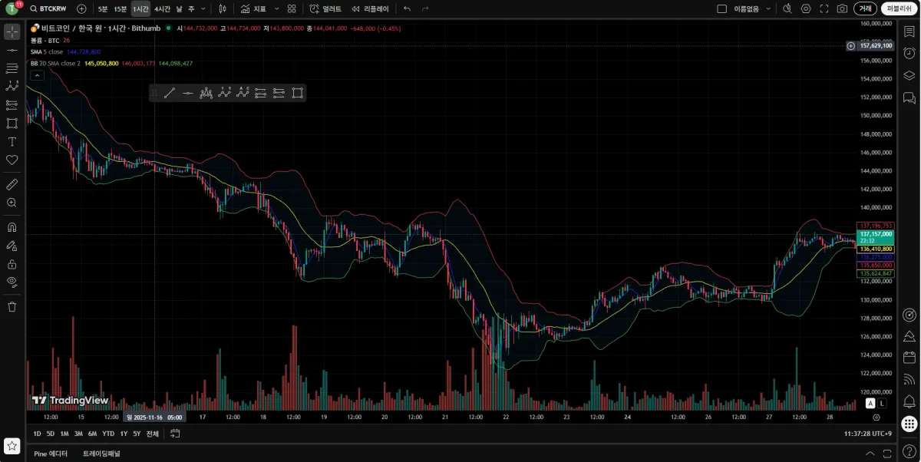The image size is (921, 462).
Task: Remove objects with the trash icon
Action: (x=12, y=306)
